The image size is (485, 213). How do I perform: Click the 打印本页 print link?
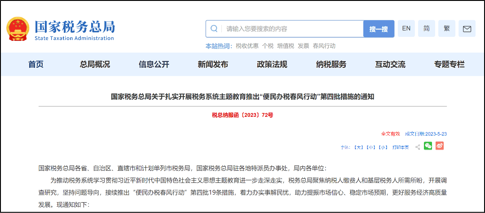click(x=401, y=147)
